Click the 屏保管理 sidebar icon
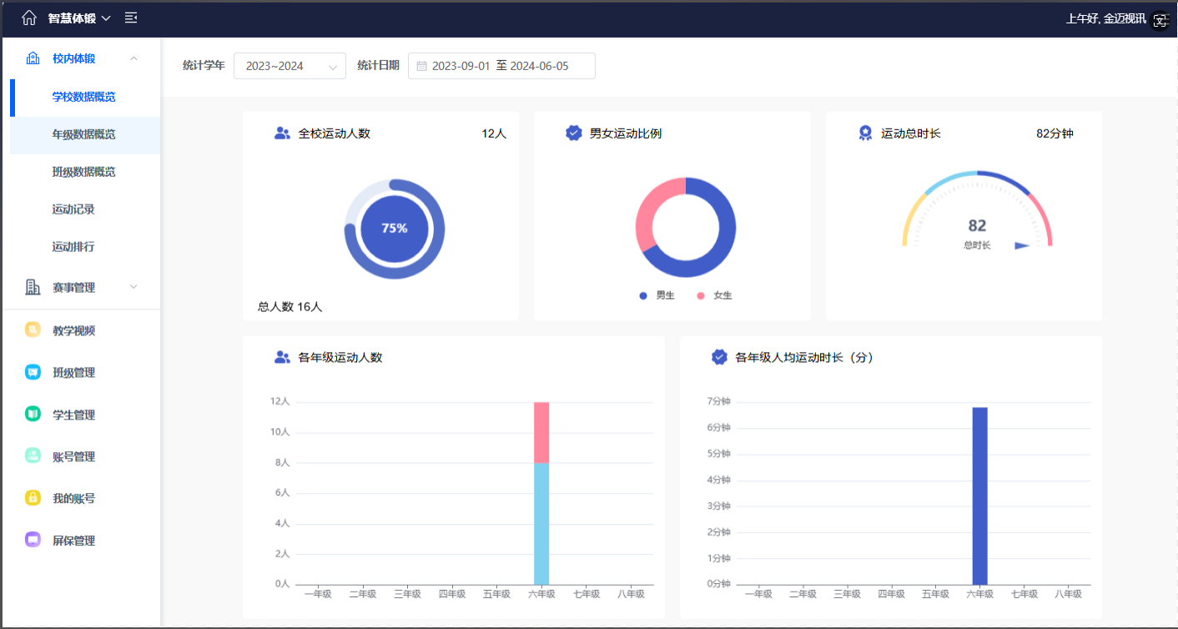Screen dimensions: 1178x629 tap(33, 541)
